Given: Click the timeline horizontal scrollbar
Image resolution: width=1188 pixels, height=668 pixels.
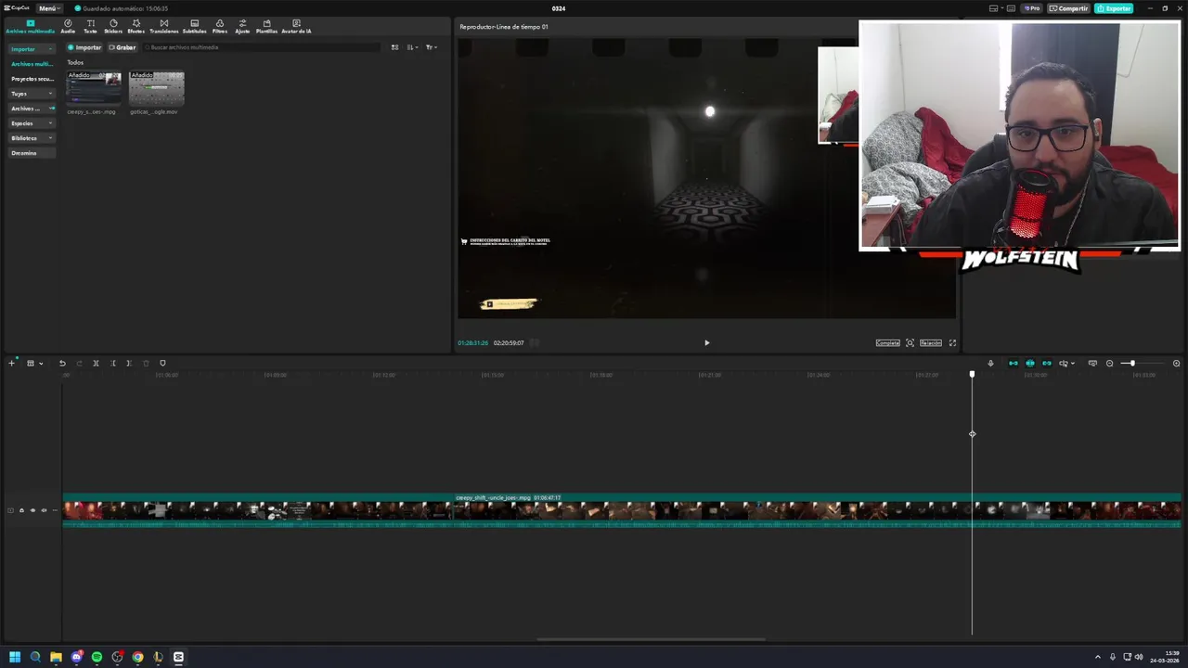Looking at the screenshot, I should (x=651, y=639).
